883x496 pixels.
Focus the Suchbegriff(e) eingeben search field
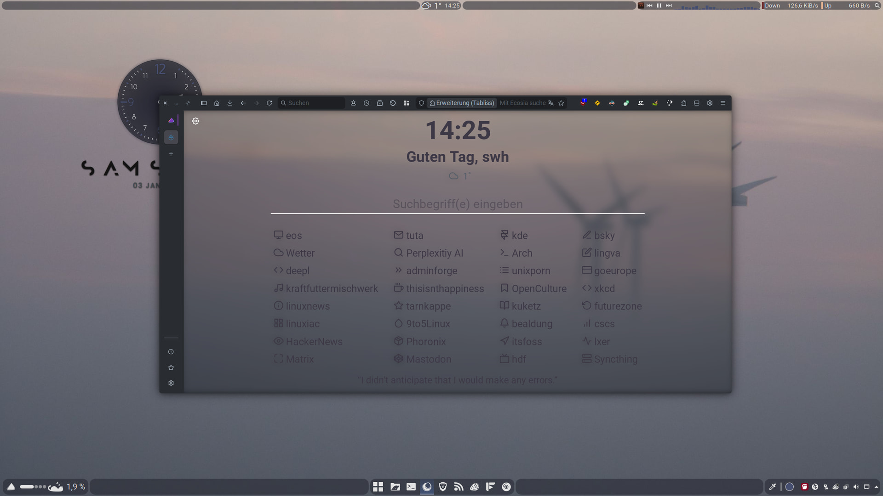[457, 204]
